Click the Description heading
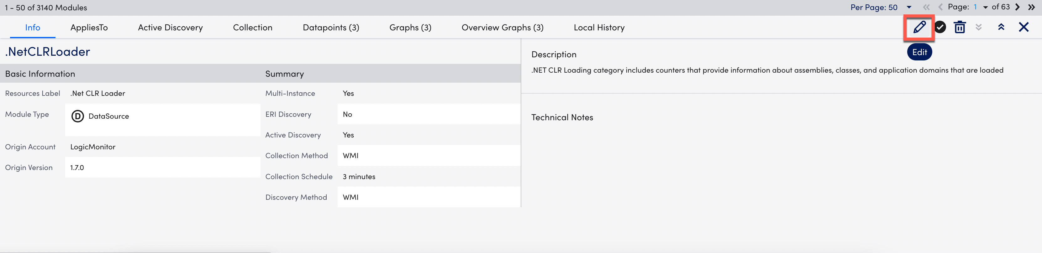Image resolution: width=1042 pixels, height=253 pixels. pos(554,54)
